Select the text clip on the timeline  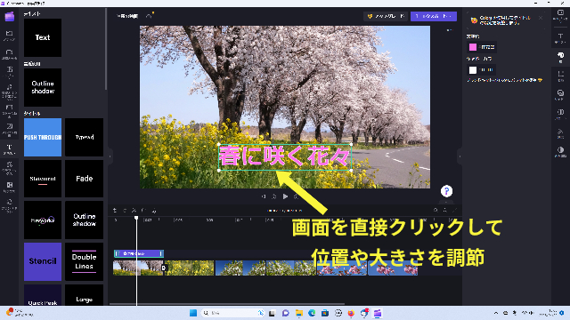pyautogui.click(x=139, y=253)
